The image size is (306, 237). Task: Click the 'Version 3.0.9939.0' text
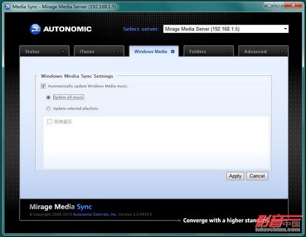(135, 214)
